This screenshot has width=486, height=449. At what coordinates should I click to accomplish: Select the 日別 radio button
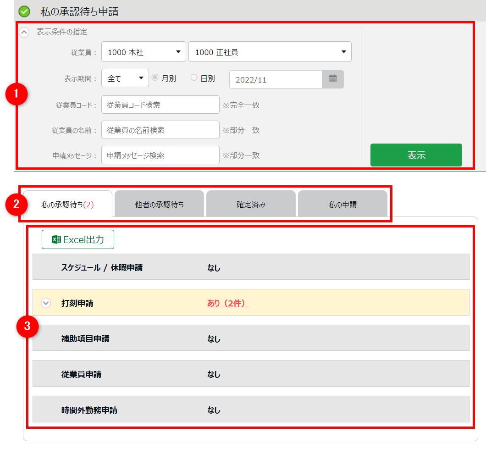click(x=194, y=78)
